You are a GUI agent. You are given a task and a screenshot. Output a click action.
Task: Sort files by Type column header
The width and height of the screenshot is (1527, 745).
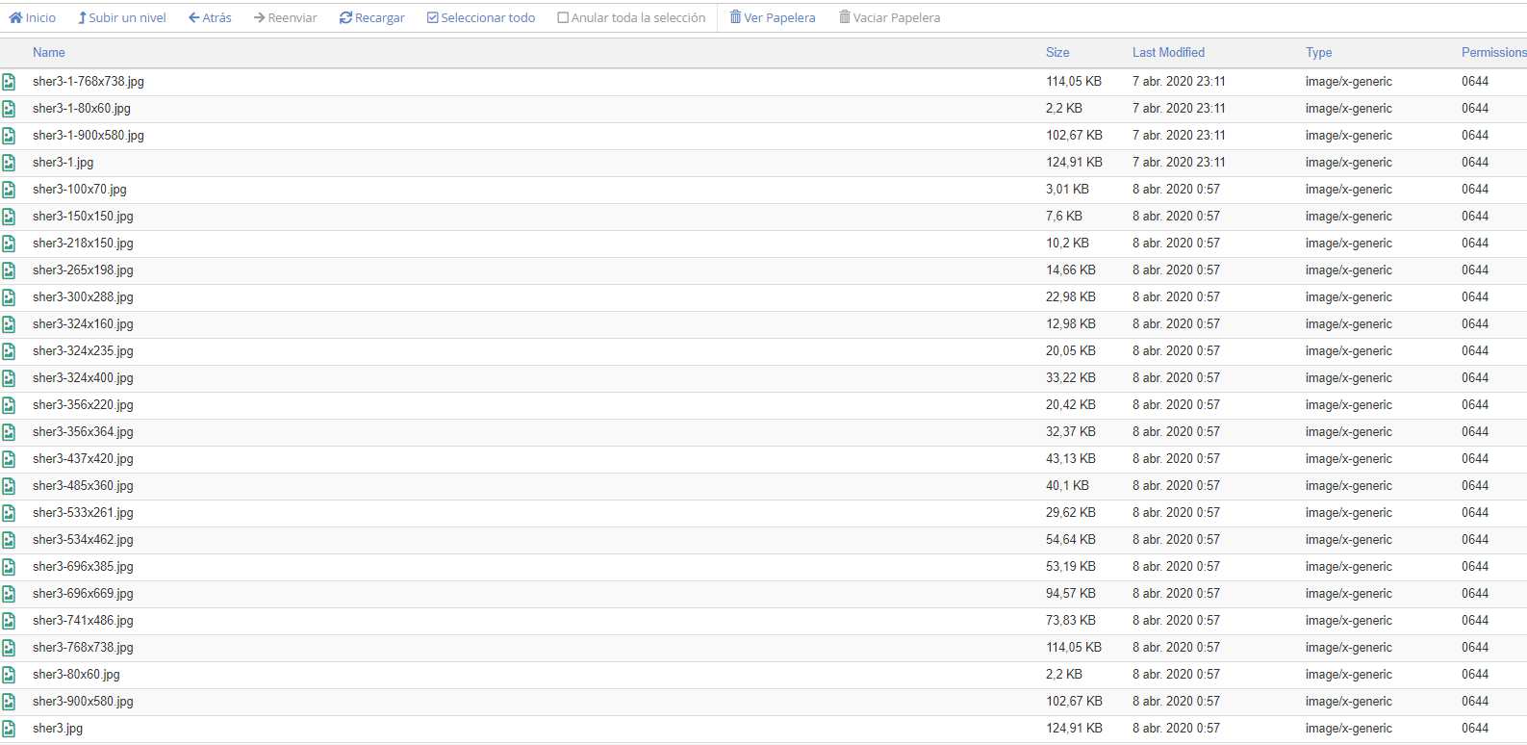click(1318, 53)
